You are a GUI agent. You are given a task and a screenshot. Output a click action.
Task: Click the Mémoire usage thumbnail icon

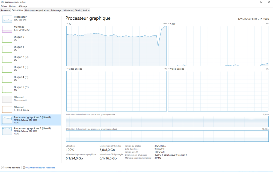click(x=7, y=29)
